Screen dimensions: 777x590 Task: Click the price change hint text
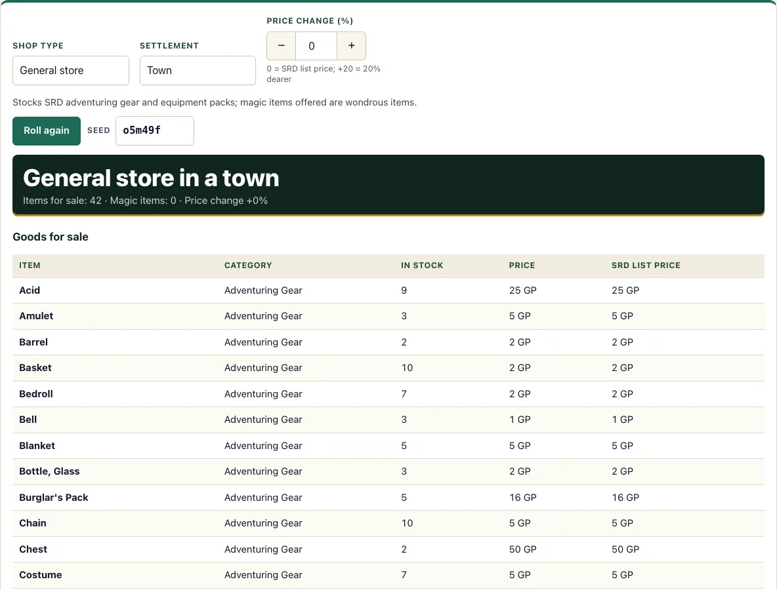tap(324, 73)
